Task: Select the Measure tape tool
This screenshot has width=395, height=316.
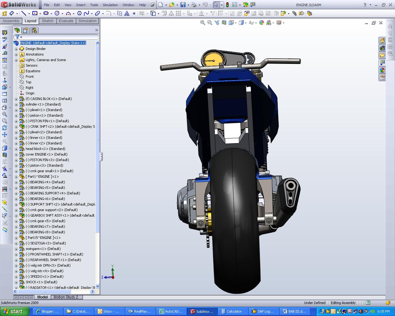Action: click(5, 52)
